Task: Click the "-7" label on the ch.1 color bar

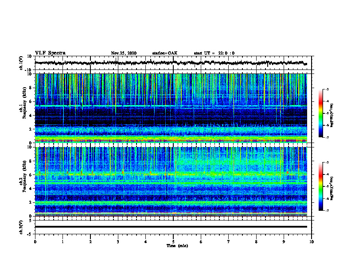Action: click(327, 137)
